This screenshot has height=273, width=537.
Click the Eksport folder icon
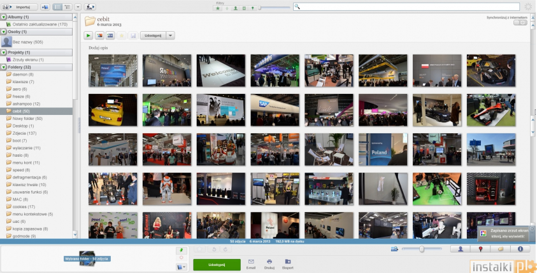[x=288, y=263]
